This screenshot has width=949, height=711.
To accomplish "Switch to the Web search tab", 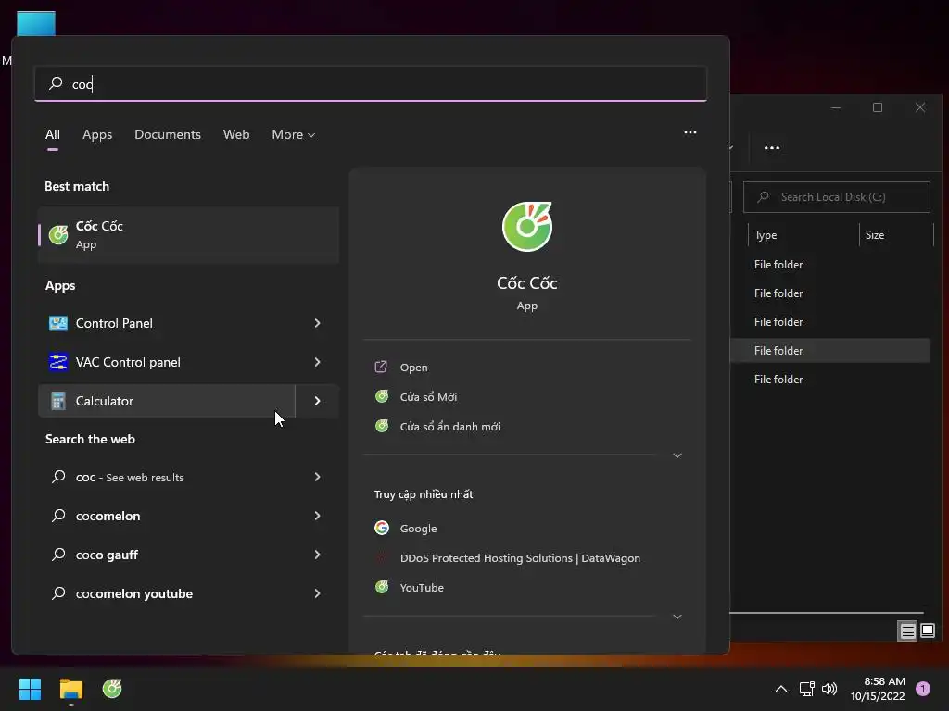I will click(x=236, y=135).
